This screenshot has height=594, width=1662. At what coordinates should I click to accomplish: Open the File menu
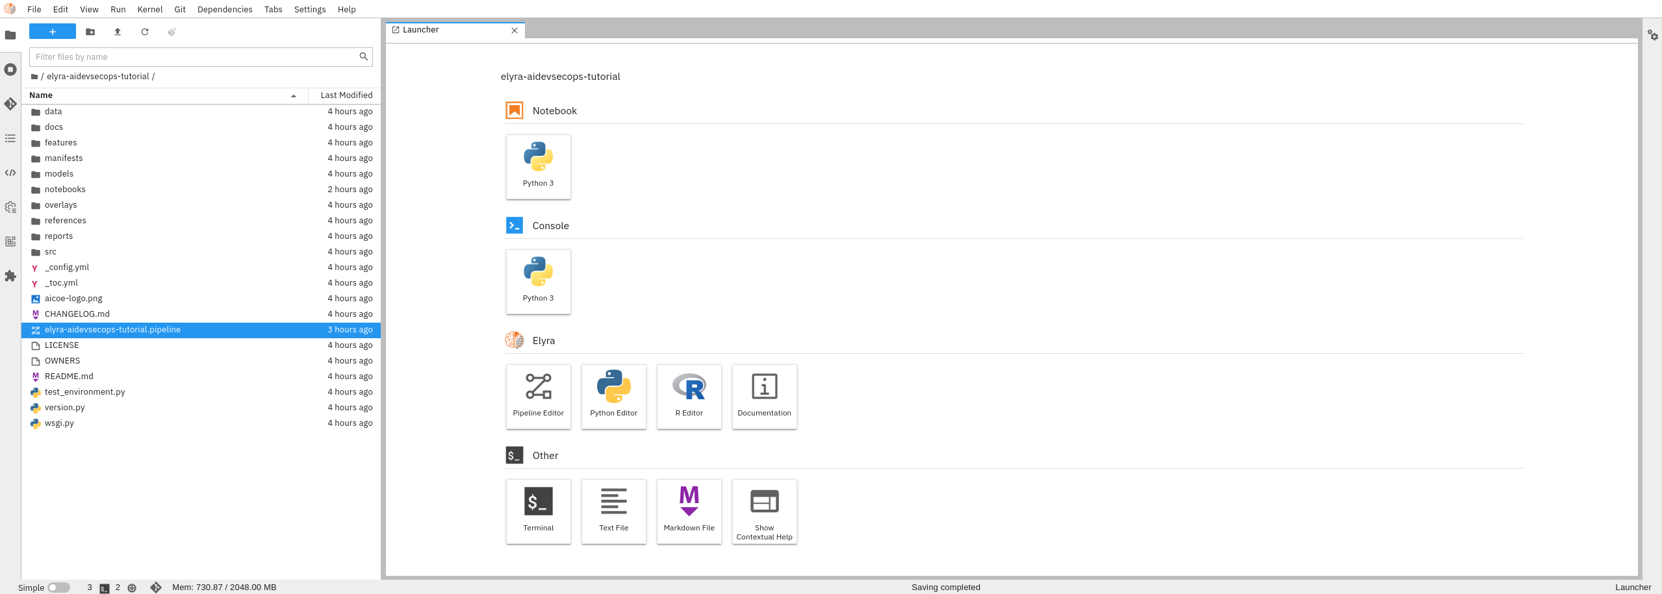point(34,9)
